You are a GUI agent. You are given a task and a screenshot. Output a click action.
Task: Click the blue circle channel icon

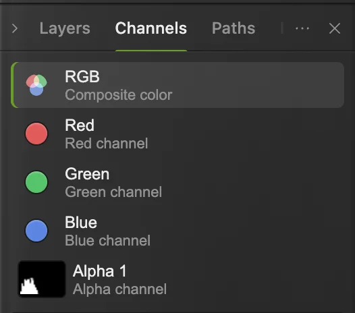pyautogui.click(x=36, y=231)
